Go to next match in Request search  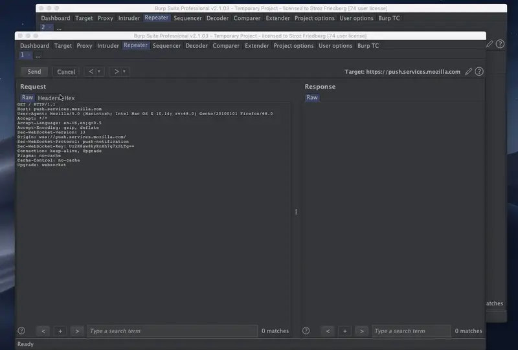click(77, 331)
